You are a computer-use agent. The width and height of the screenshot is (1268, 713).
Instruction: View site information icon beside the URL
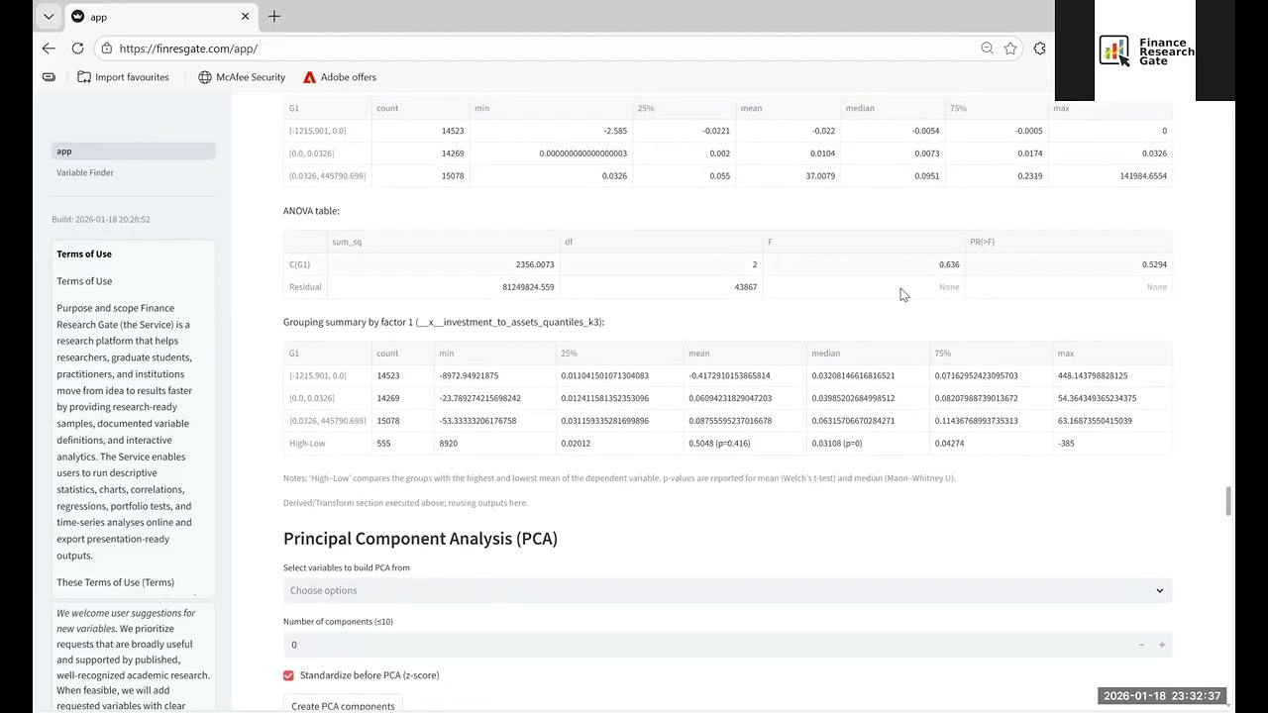[x=107, y=49]
